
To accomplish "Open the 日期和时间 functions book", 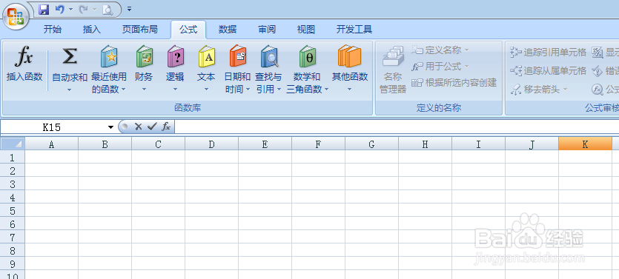I will pyautogui.click(x=238, y=56).
